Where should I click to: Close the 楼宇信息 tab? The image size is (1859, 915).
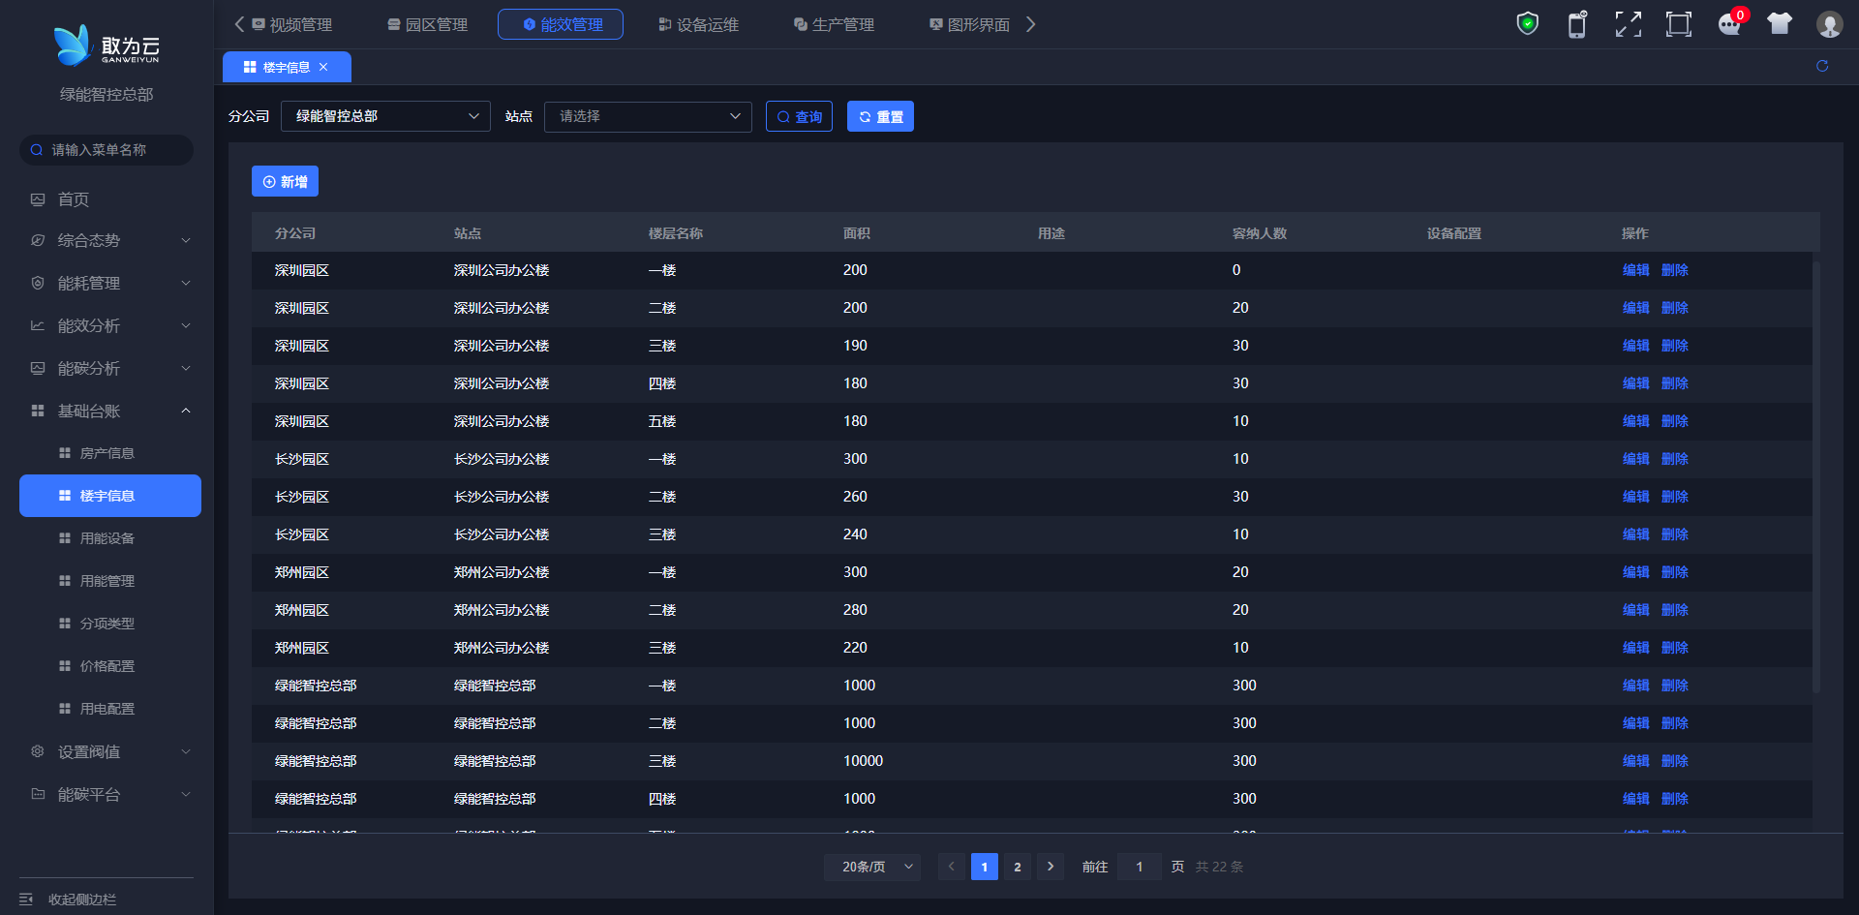pos(323,67)
